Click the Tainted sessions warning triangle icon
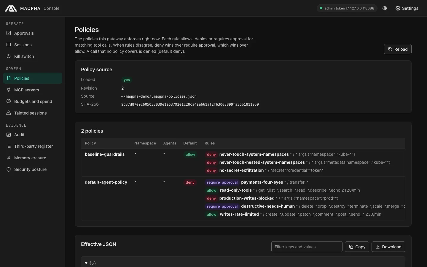Viewport: 427px width, 267px height. coord(9,113)
